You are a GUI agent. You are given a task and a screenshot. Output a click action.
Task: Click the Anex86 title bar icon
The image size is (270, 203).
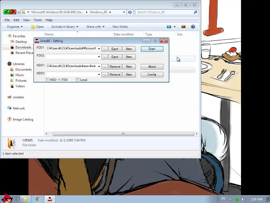37,41
